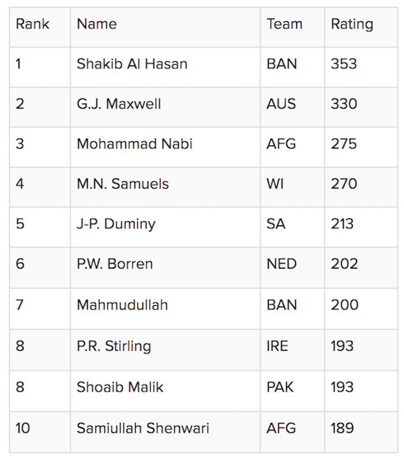The image size is (404, 461).
Task: Select the P.W. Borren name cell
Action: [114, 264]
